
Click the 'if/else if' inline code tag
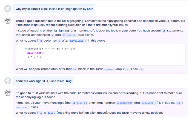(x=79, y=103)
